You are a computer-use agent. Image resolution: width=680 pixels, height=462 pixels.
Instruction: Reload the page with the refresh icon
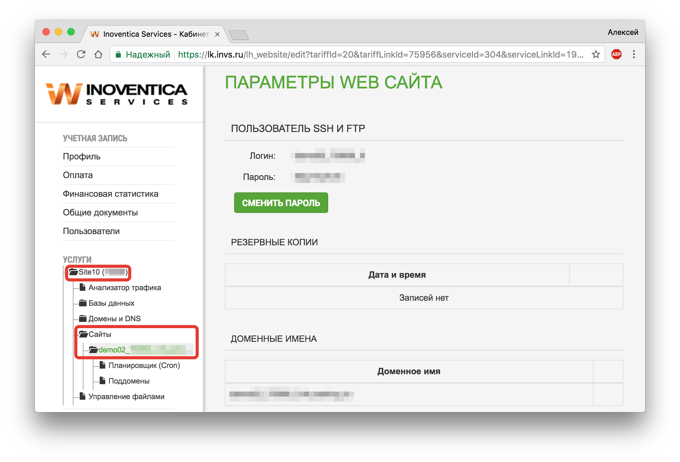[x=81, y=54]
